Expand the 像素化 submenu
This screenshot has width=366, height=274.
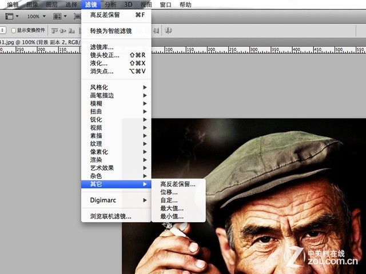pyautogui.click(x=116, y=152)
